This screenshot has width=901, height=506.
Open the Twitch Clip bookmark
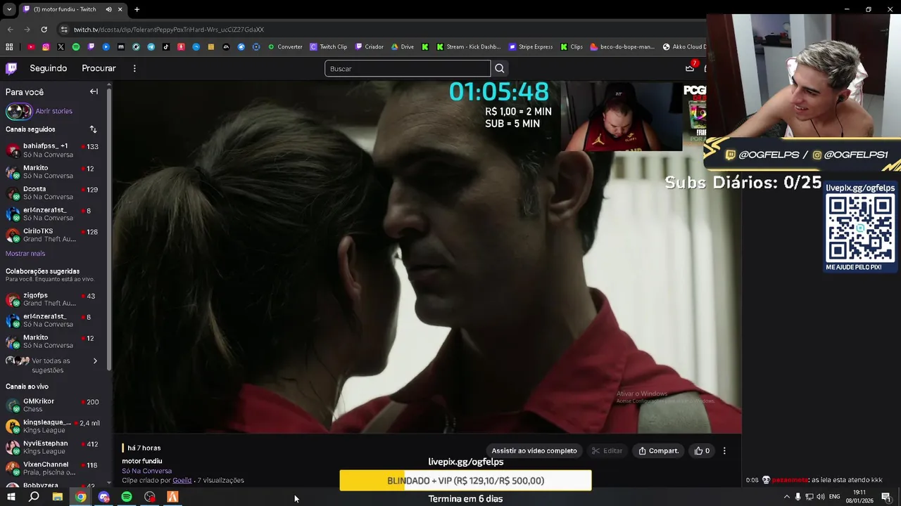pos(329,47)
